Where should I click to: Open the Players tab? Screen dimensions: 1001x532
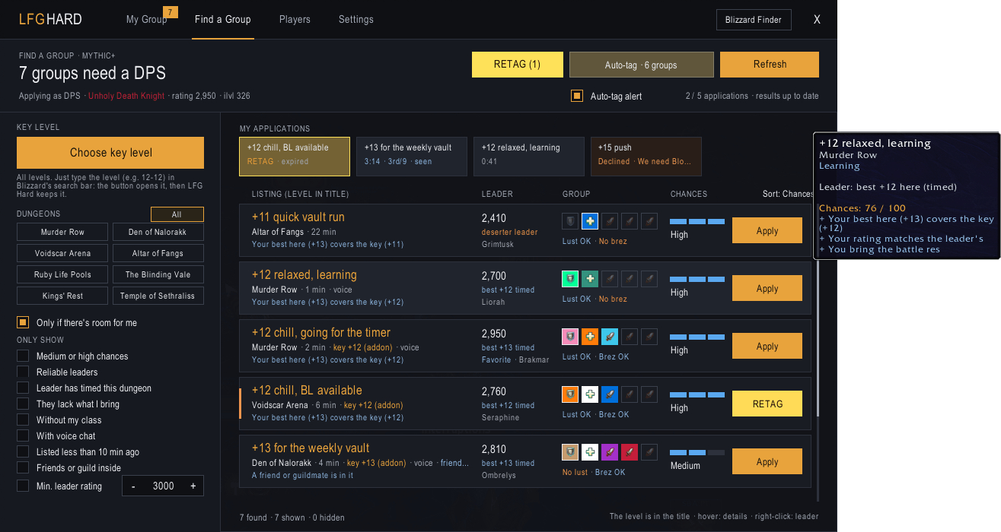point(295,19)
